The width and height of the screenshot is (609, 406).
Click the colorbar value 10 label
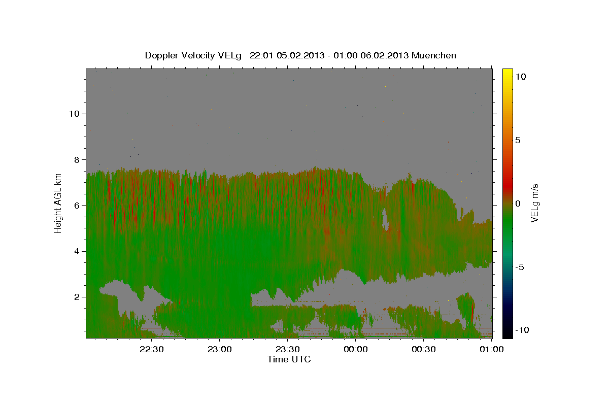(520, 77)
